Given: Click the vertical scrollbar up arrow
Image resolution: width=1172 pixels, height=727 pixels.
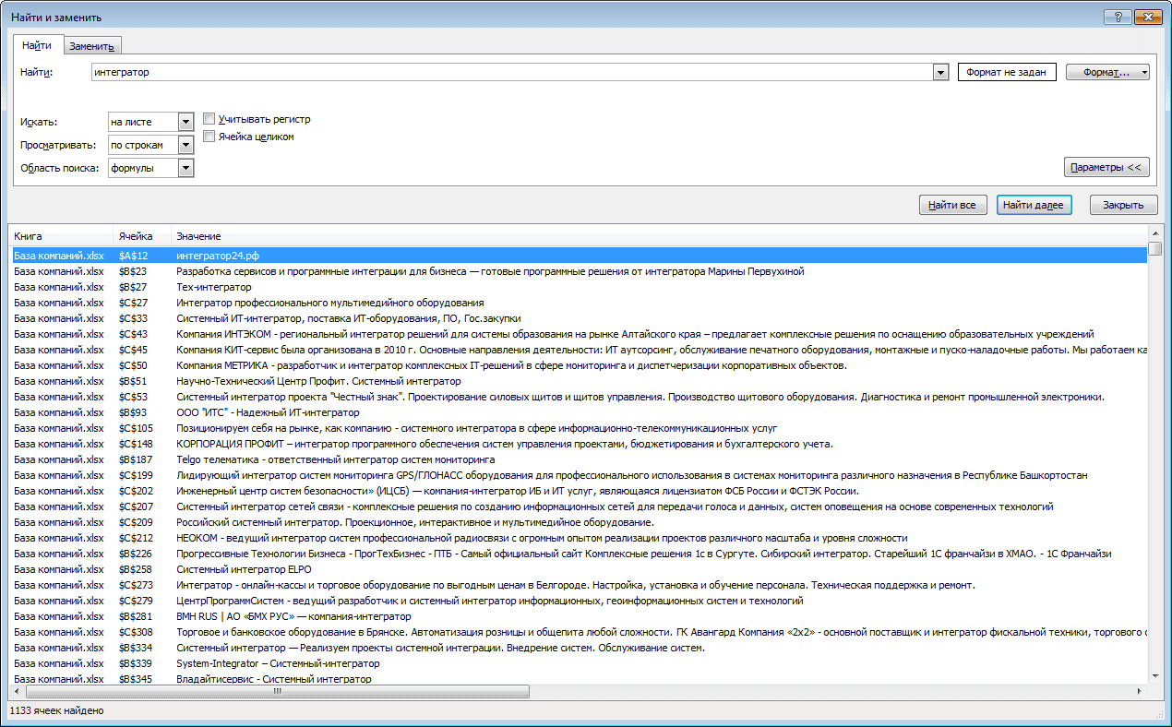Looking at the screenshot, I should pyautogui.click(x=1154, y=234).
